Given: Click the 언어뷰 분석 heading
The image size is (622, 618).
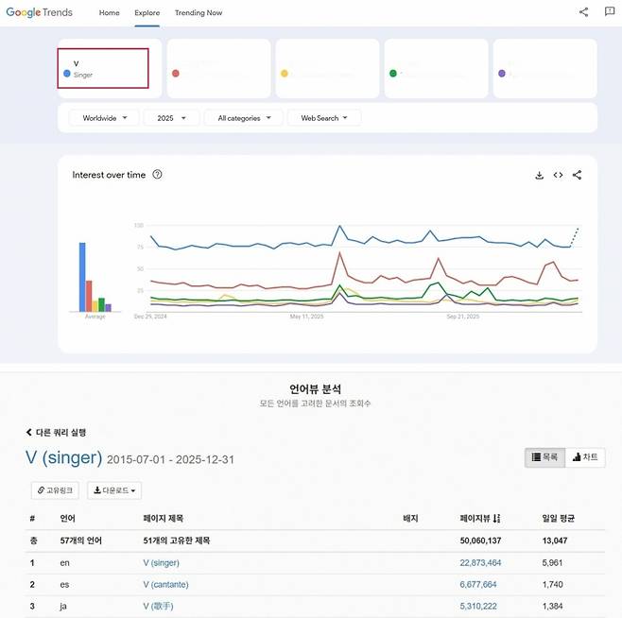Looking at the screenshot, I should click(x=315, y=388).
